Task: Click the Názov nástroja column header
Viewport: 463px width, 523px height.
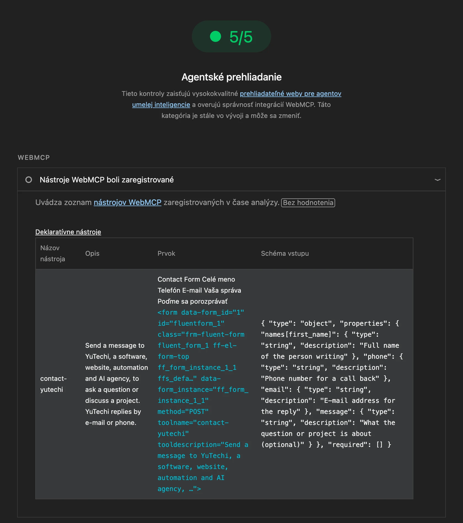Action: click(53, 254)
